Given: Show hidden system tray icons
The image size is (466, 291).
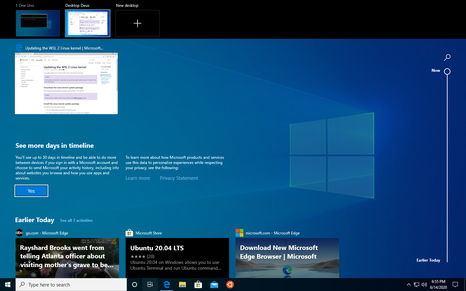Looking at the screenshot, I should click(x=408, y=285).
